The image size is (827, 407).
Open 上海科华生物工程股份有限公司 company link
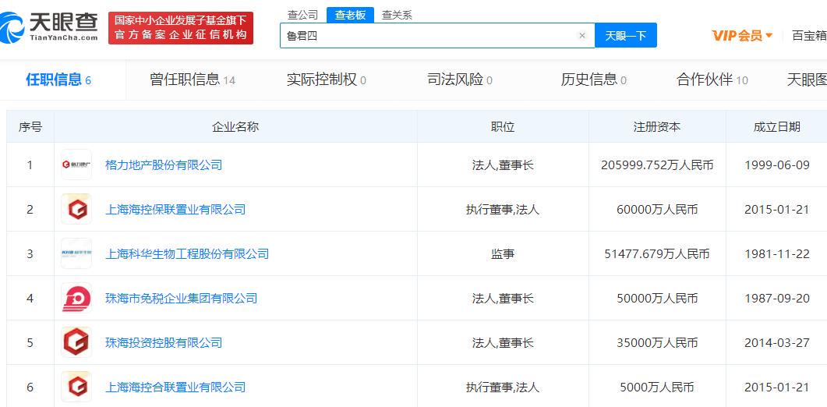187,253
